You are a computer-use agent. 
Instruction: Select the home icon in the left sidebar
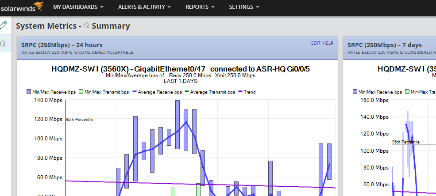pos(3,43)
